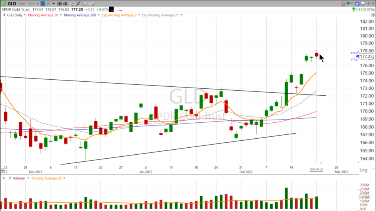Click the plot reorder arrows beside GLD Daily

point(4,15)
